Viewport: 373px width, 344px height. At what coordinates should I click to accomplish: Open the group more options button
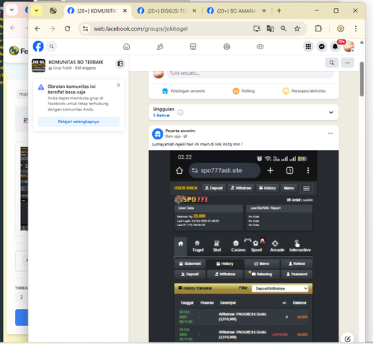[x=348, y=63]
